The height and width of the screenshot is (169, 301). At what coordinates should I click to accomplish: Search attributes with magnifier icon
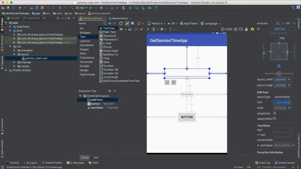(277, 23)
